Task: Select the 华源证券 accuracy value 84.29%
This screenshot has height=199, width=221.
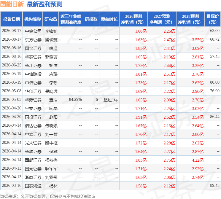Action: point(75,100)
